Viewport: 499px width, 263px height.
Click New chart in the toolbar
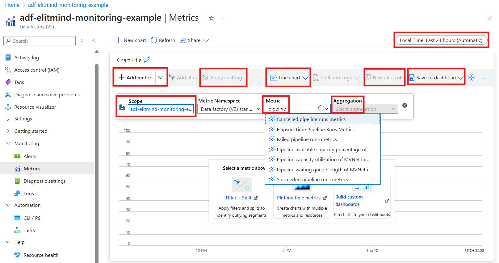[x=131, y=40]
